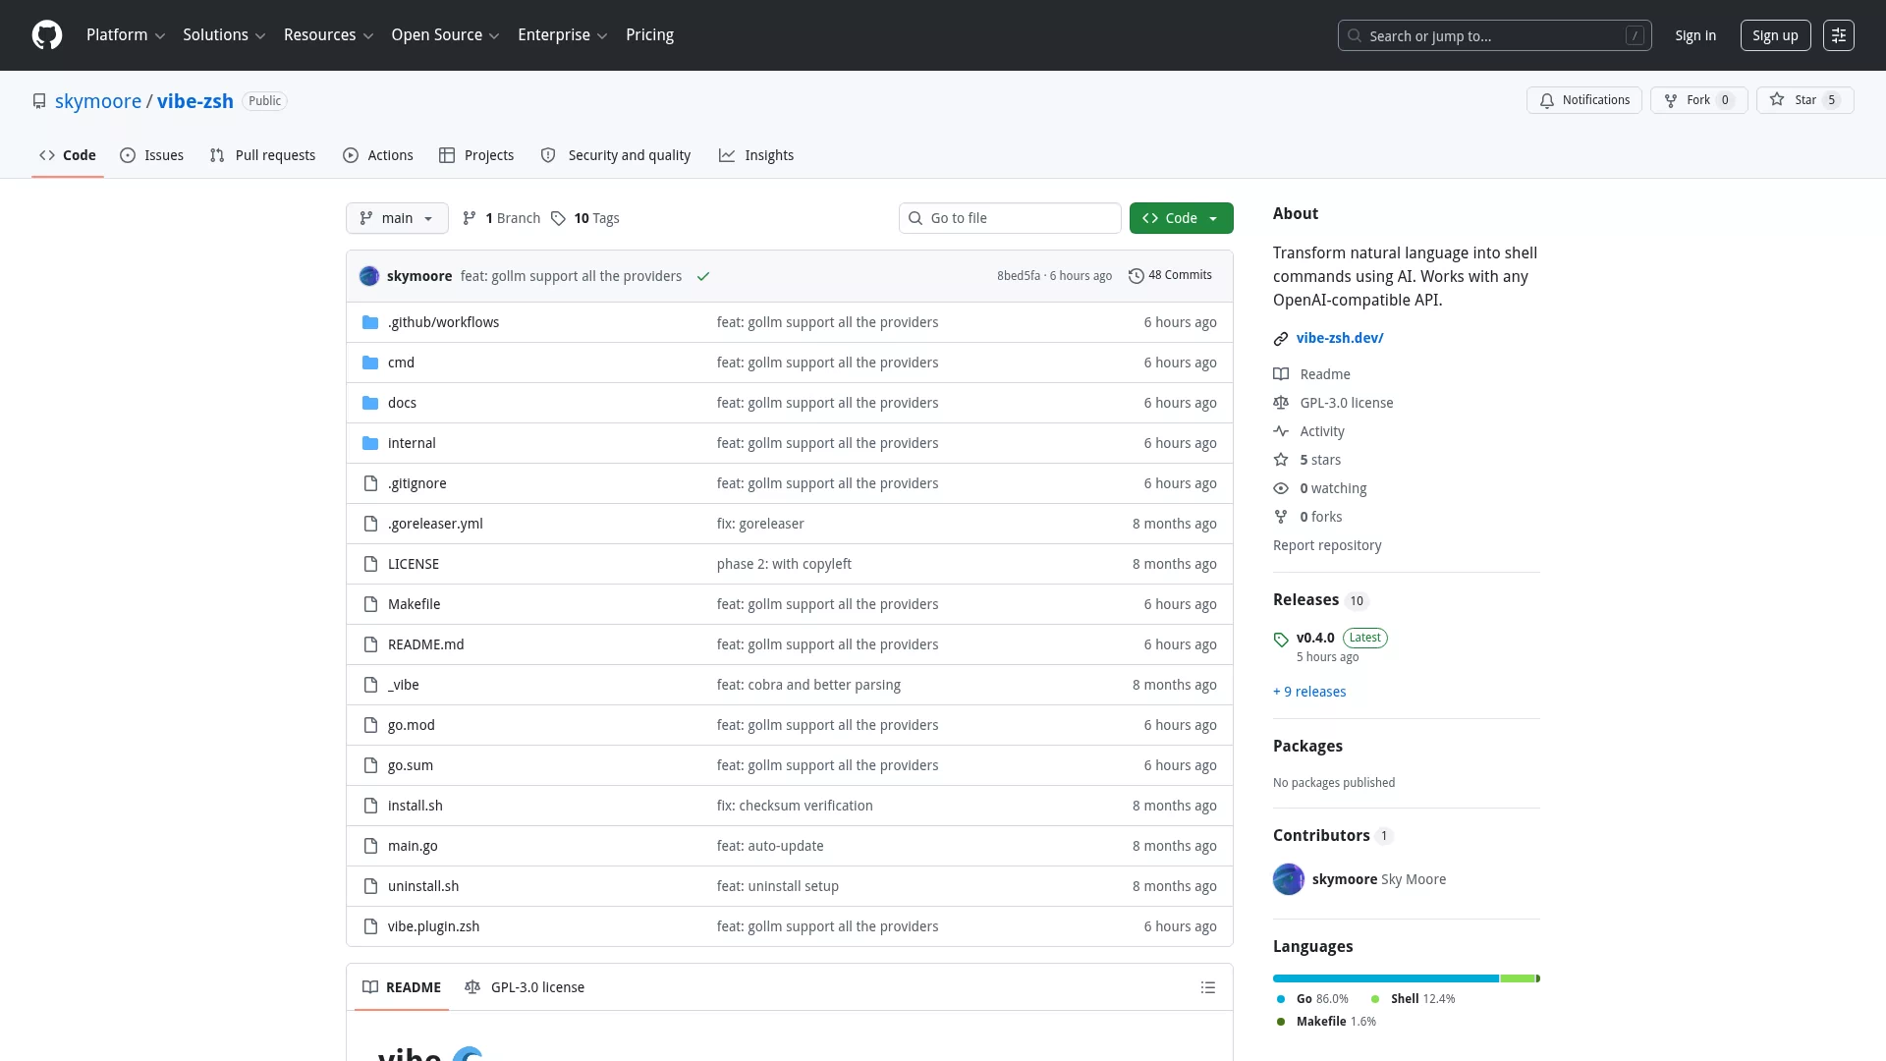Screen dimensions: 1886x1061
Task: Click the Sign up button
Action: click(x=1775, y=35)
